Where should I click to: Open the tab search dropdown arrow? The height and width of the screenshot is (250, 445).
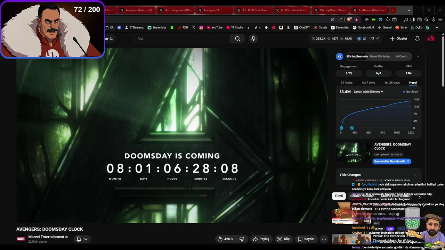[x=409, y=10]
